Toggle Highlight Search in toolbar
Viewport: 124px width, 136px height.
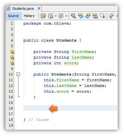click(x=95, y=16)
